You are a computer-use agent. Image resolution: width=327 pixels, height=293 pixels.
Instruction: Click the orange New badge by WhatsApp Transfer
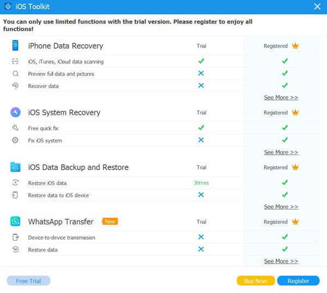(110, 222)
